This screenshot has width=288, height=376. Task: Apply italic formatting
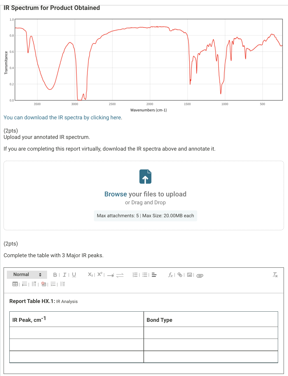pos(64,275)
